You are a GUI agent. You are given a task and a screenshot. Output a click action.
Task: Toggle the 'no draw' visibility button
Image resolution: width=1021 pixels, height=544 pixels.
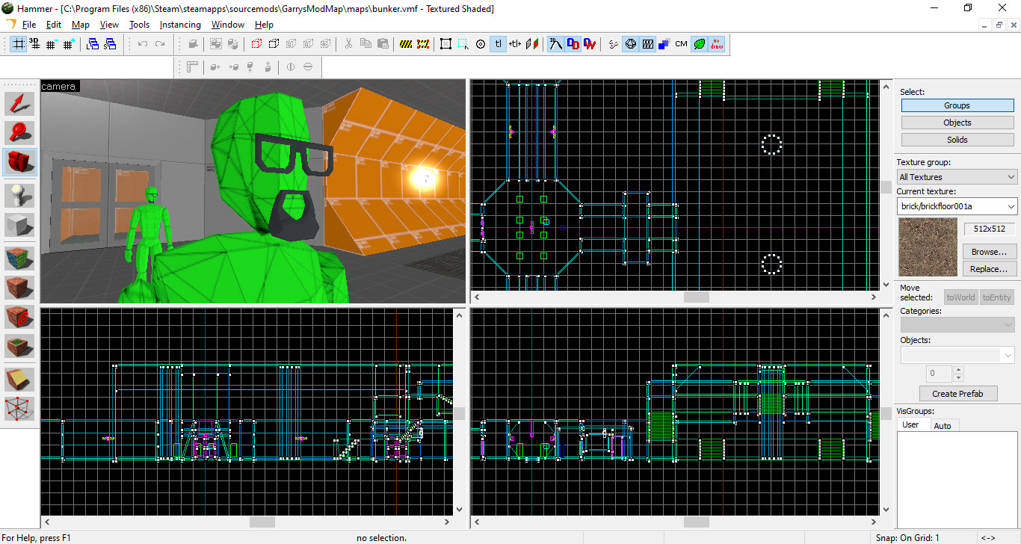click(x=716, y=44)
